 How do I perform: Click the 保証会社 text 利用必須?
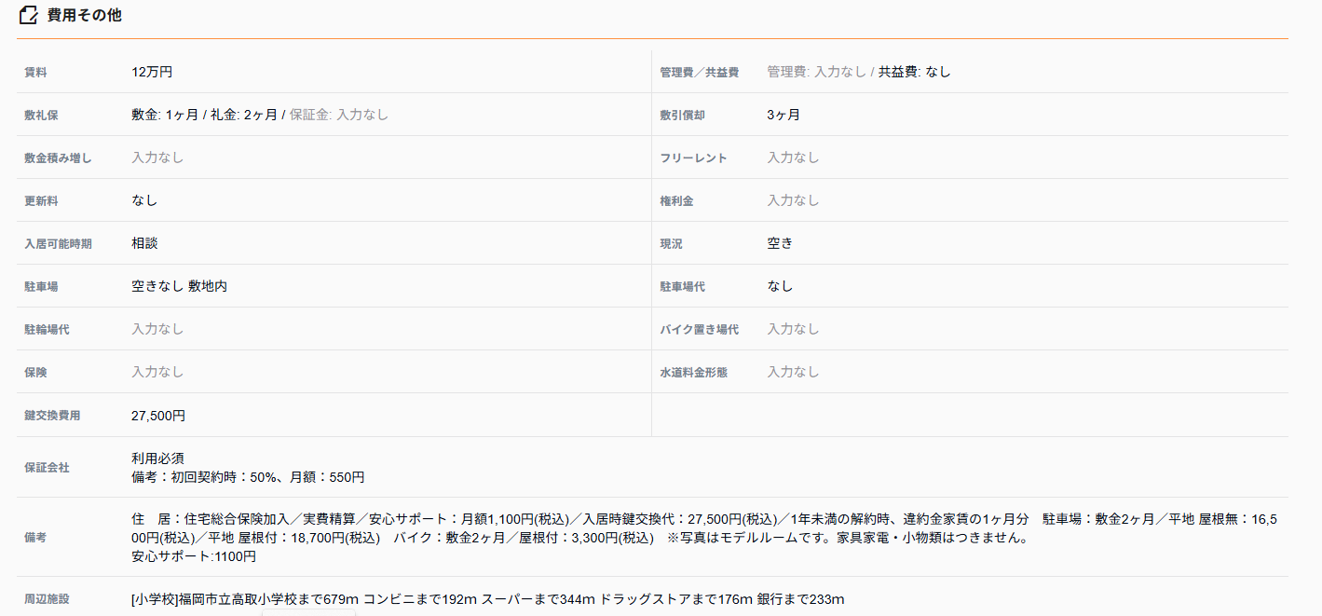click(x=157, y=459)
